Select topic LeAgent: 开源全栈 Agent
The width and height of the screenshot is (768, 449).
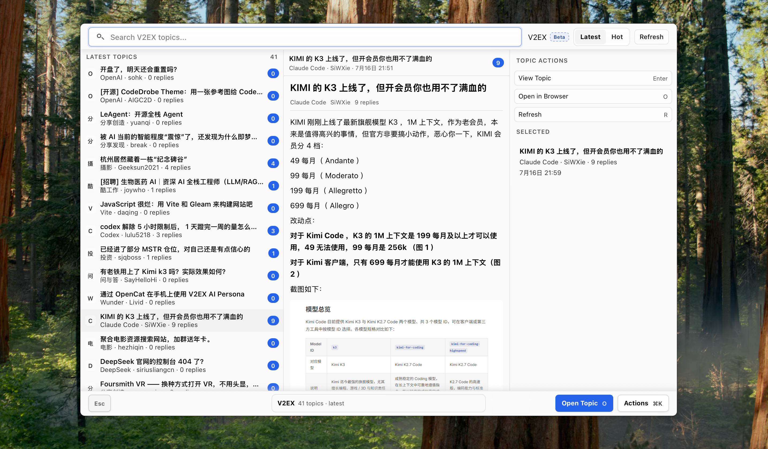182,119
